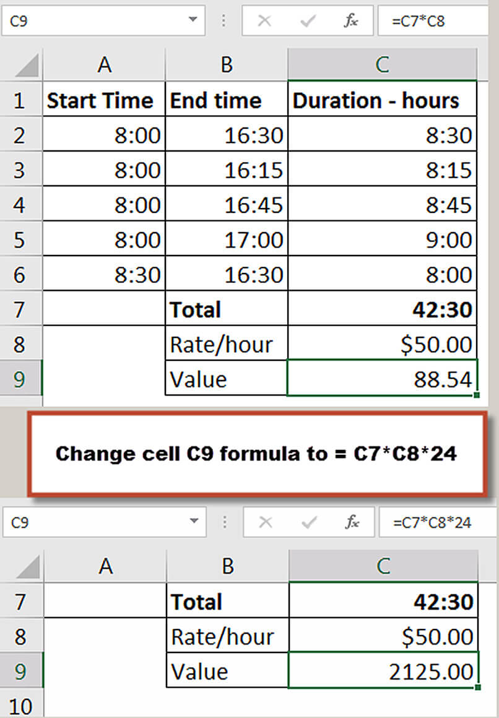Select the 'Rate/hour' label in the top sheet
The width and height of the screenshot is (499, 718).
(227, 344)
